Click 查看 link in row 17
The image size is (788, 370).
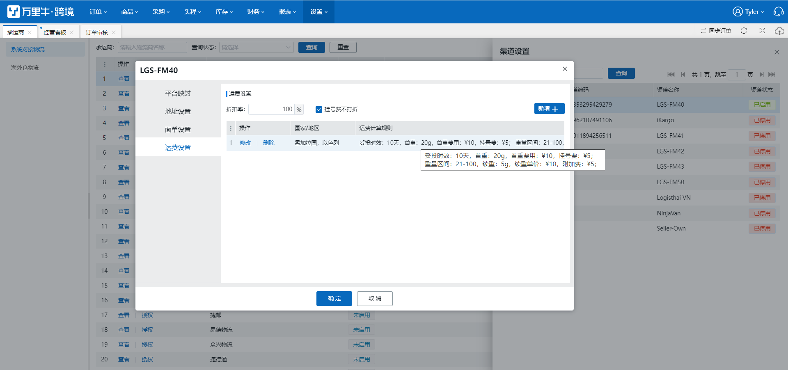(124, 315)
